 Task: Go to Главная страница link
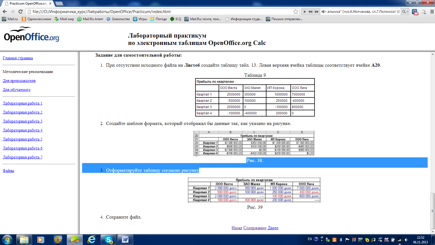[18, 58]
